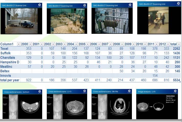Click the SAC logo on the 8th Rib slide
This screenshot has height=122, width=182.
coord(129,91)
